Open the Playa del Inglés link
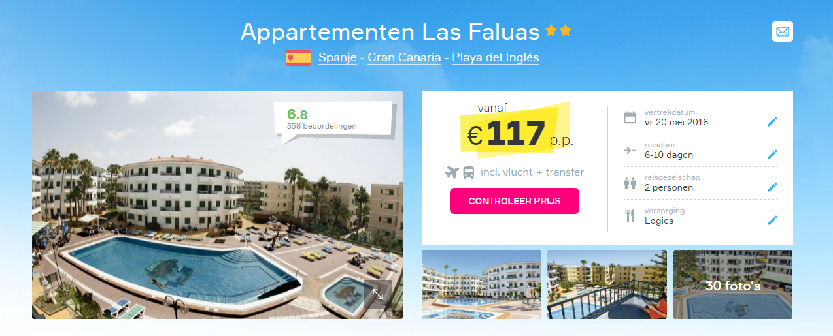Viewport: 833px width, 336px height. (496, 57)
